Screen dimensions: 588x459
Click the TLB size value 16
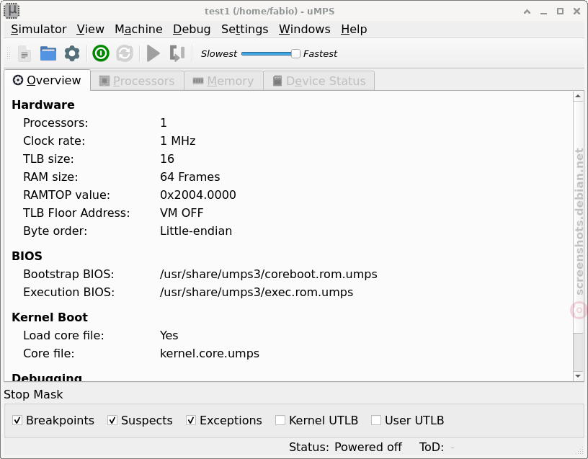[167, 159]
